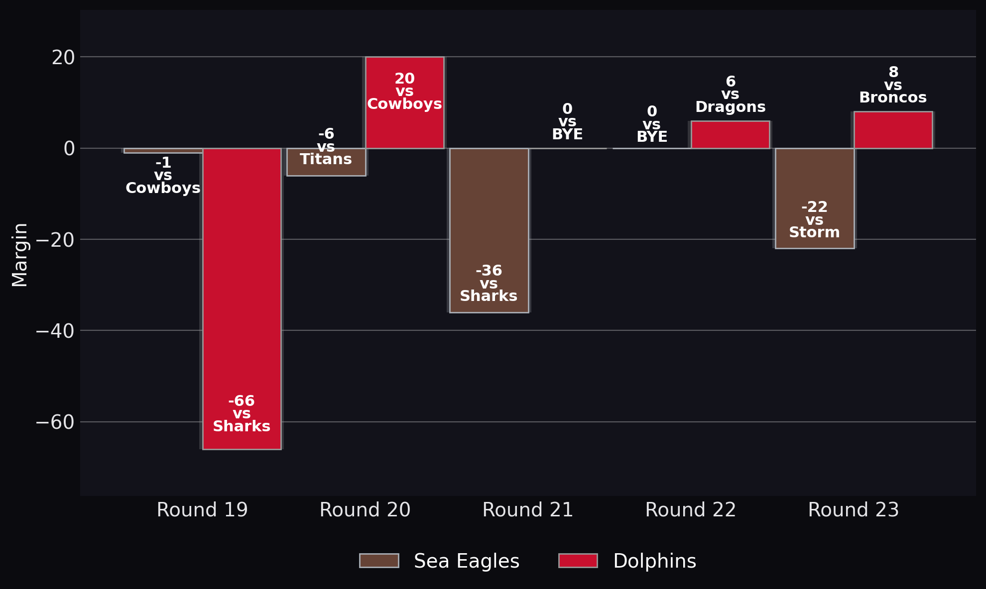
Task: Click the -66 vs Sharks Dolphins bar
Action: point(242,298)
